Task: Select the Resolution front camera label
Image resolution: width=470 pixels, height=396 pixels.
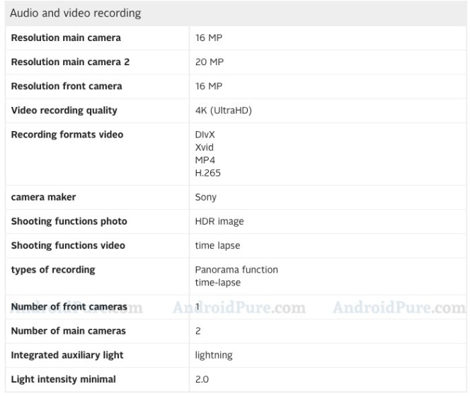Action: coord(67,86)
